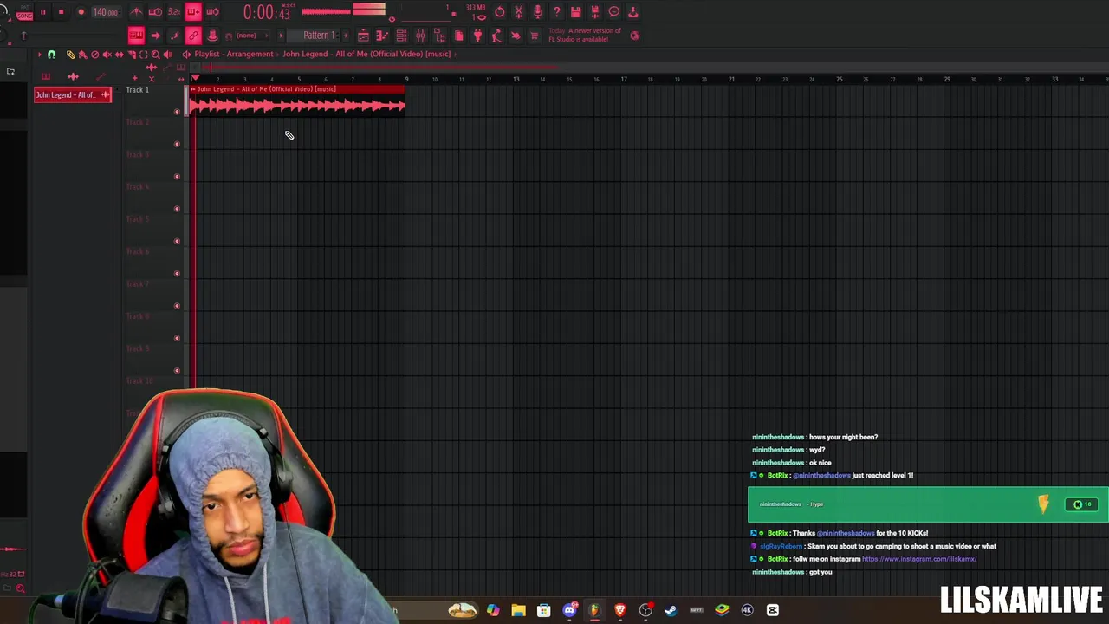Screen dimensions: 1109x624
Task: Open the Browser tree icon
Action: click(x=439, y=36)
